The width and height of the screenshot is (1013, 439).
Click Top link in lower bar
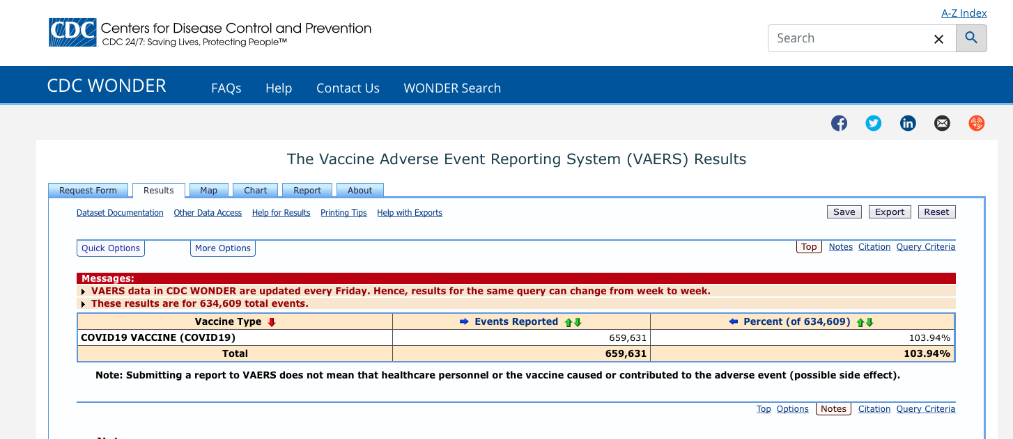764,409
